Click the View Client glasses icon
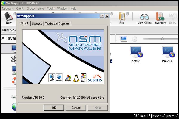179x119 pixels. coord(144,17)
